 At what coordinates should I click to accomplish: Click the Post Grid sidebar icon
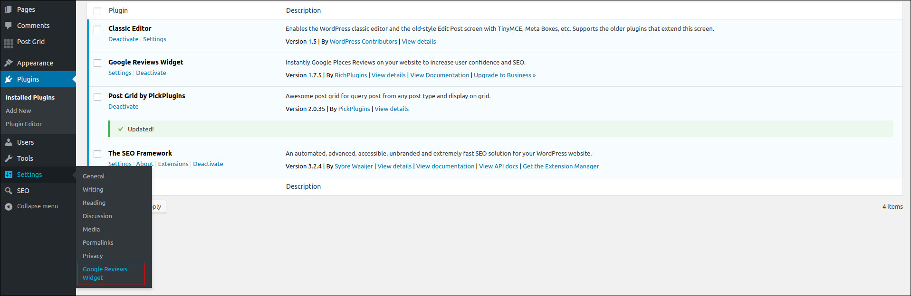coord(9,44)
